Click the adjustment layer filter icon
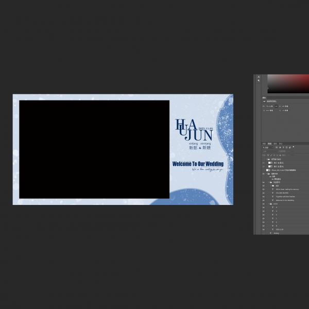 [x=280, y=147]
